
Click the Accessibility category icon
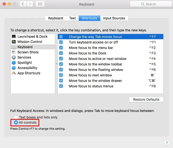point(14,68)
